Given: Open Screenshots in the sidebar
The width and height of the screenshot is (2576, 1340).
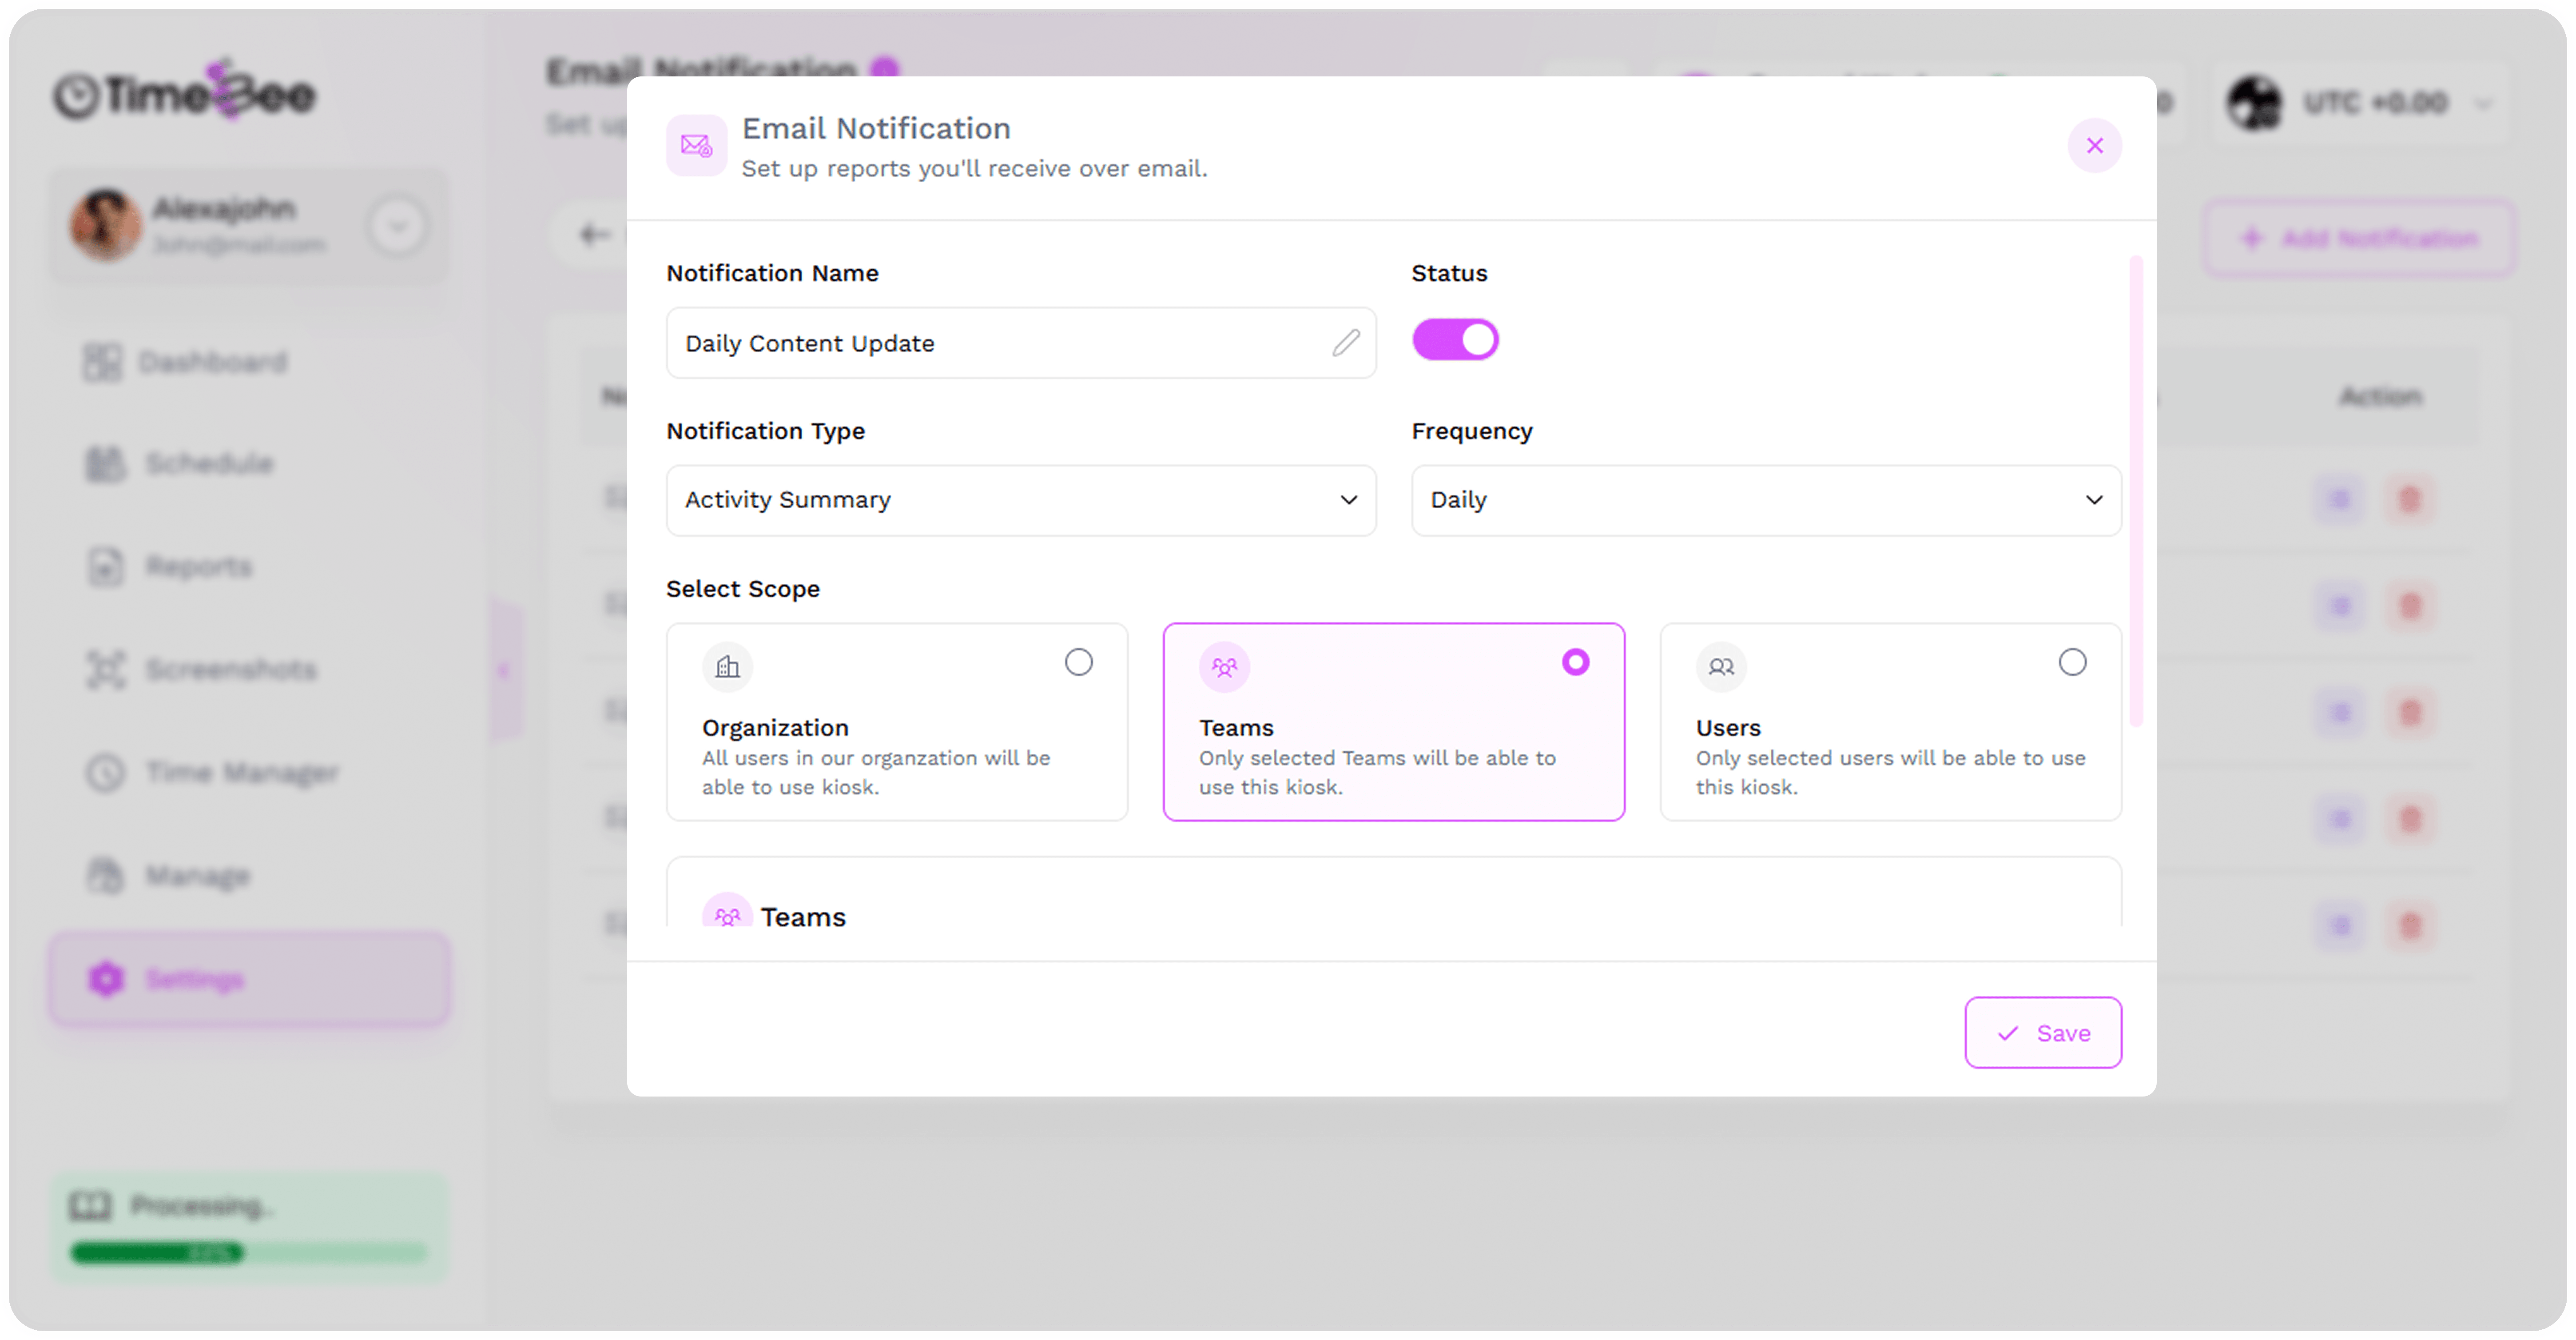Looking at the screenshot, I should (250, 670).
